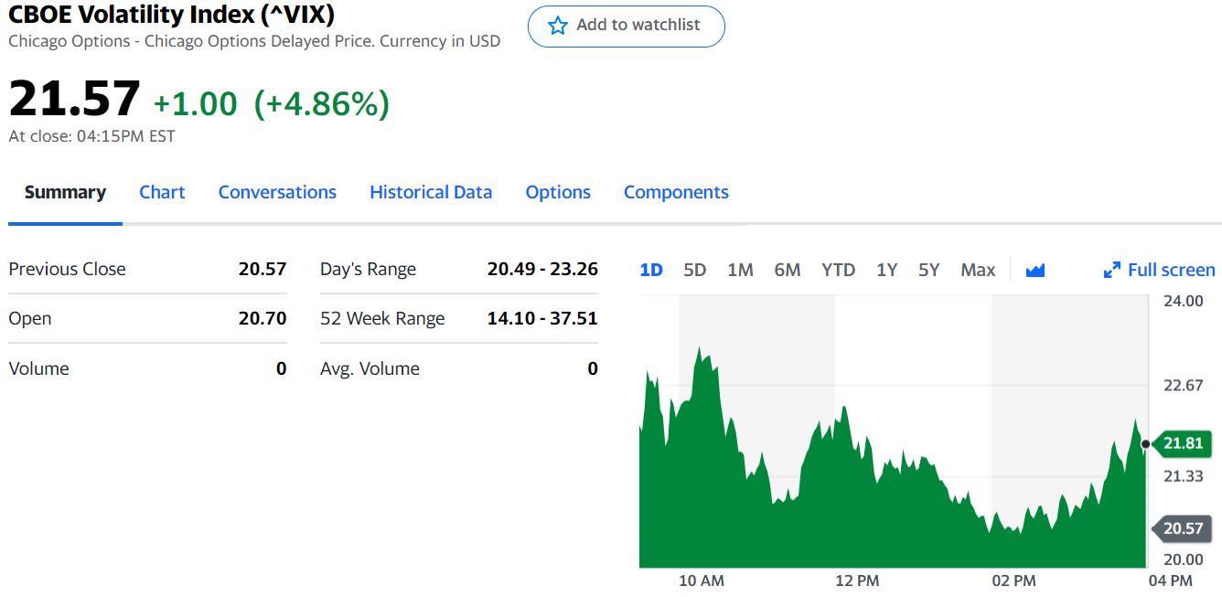Click the area chart type icon
The width and height of the screenshot is (1222, 597).
pos(1035,270)
